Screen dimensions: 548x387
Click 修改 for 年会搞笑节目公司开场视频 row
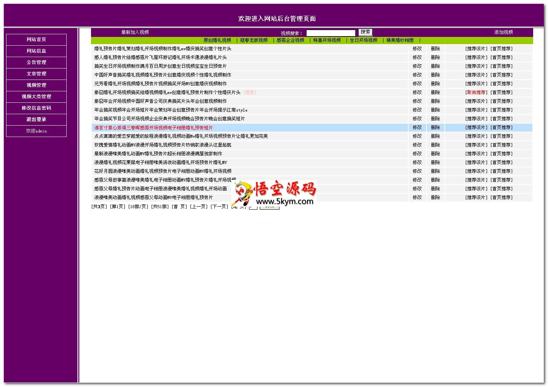(417, 119)
